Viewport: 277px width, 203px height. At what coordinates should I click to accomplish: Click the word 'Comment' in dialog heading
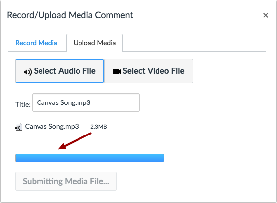[x=114, y=15]
